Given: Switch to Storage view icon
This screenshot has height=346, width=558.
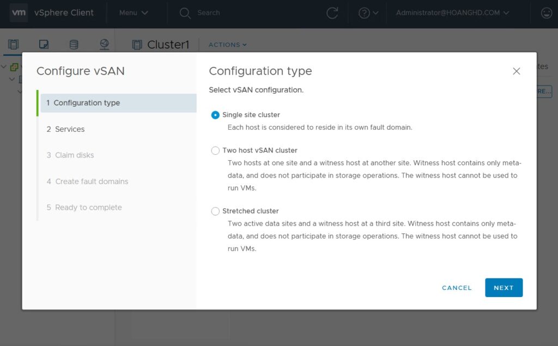Looking at the screenshot, I should pos(74,45).
